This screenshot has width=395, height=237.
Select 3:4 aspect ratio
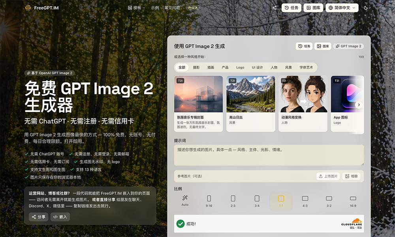point(257,201)
